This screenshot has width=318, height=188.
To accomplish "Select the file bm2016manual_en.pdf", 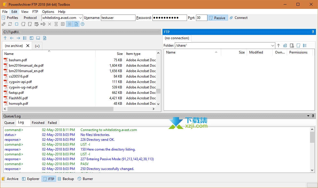I will (x=26, y=71).
